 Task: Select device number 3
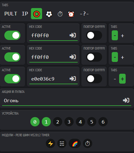click(x=69, y=122)
